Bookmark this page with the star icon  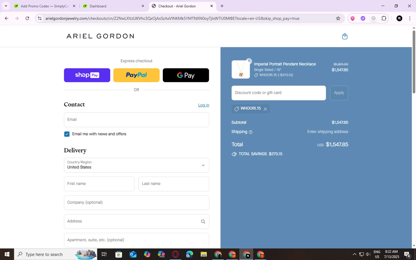click(x=338, y=18)
